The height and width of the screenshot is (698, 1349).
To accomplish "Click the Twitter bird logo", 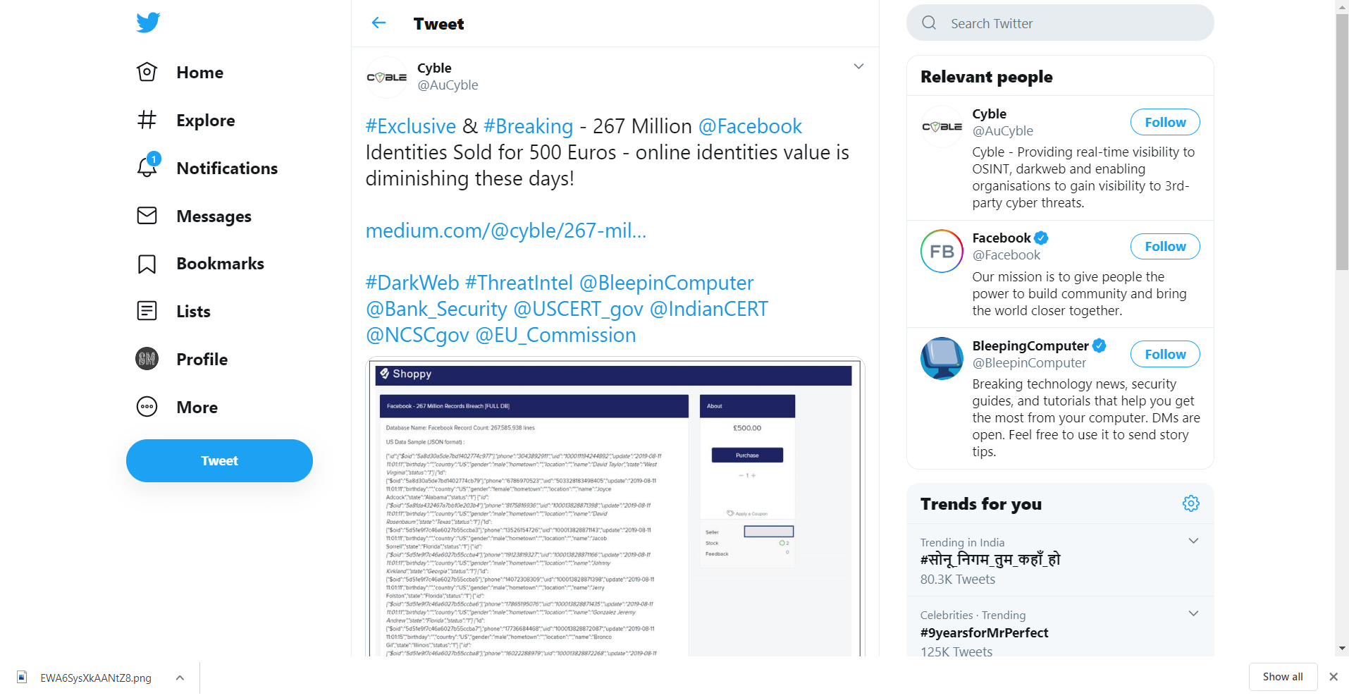I will pos(148,23).
